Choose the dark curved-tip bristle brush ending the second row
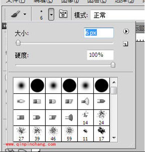 pyautogui.click(x=101, y=102)
